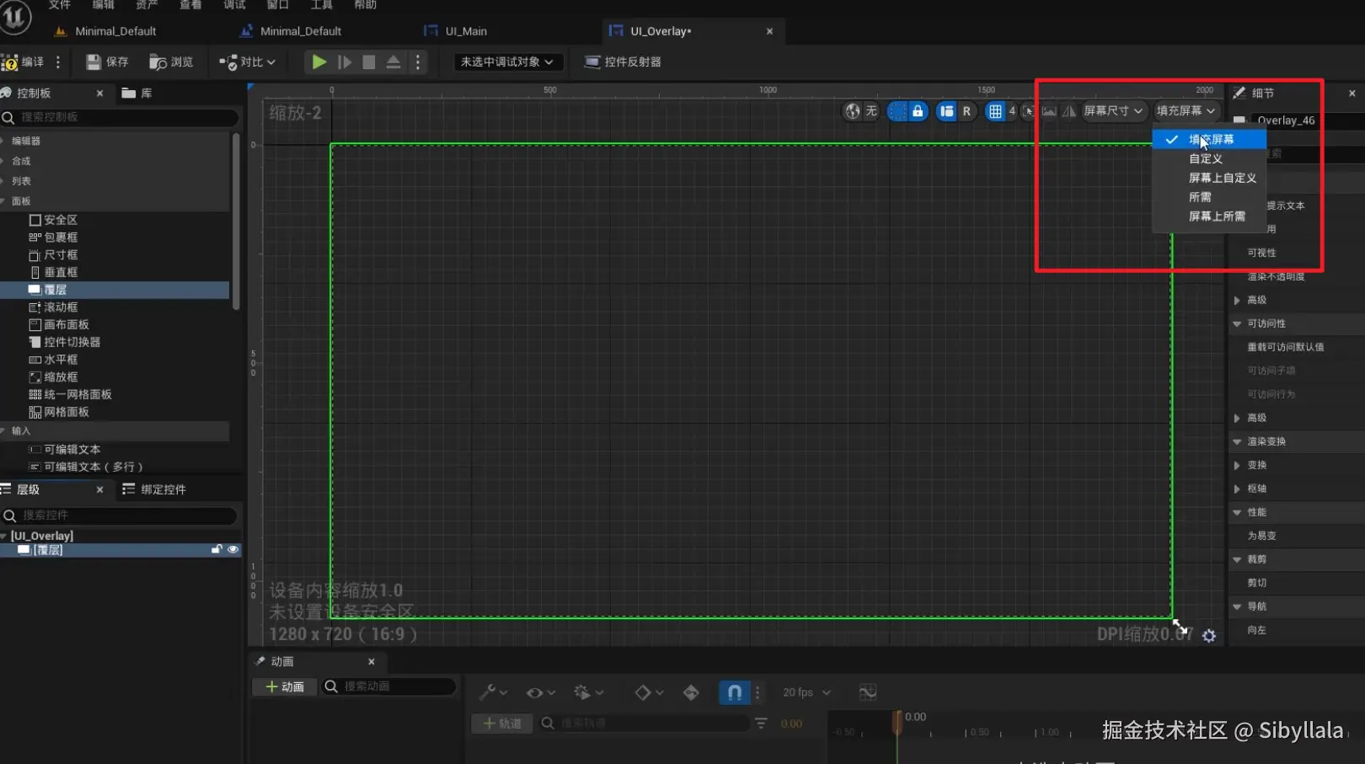Viewport: 1365px width, 764px height.
Task: Toggle the lock icon in the viewport toolbar
Action: pos(918,111)
